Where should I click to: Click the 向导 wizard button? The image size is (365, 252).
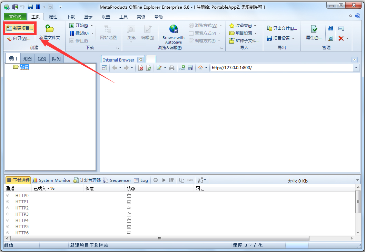click(18, 38)
